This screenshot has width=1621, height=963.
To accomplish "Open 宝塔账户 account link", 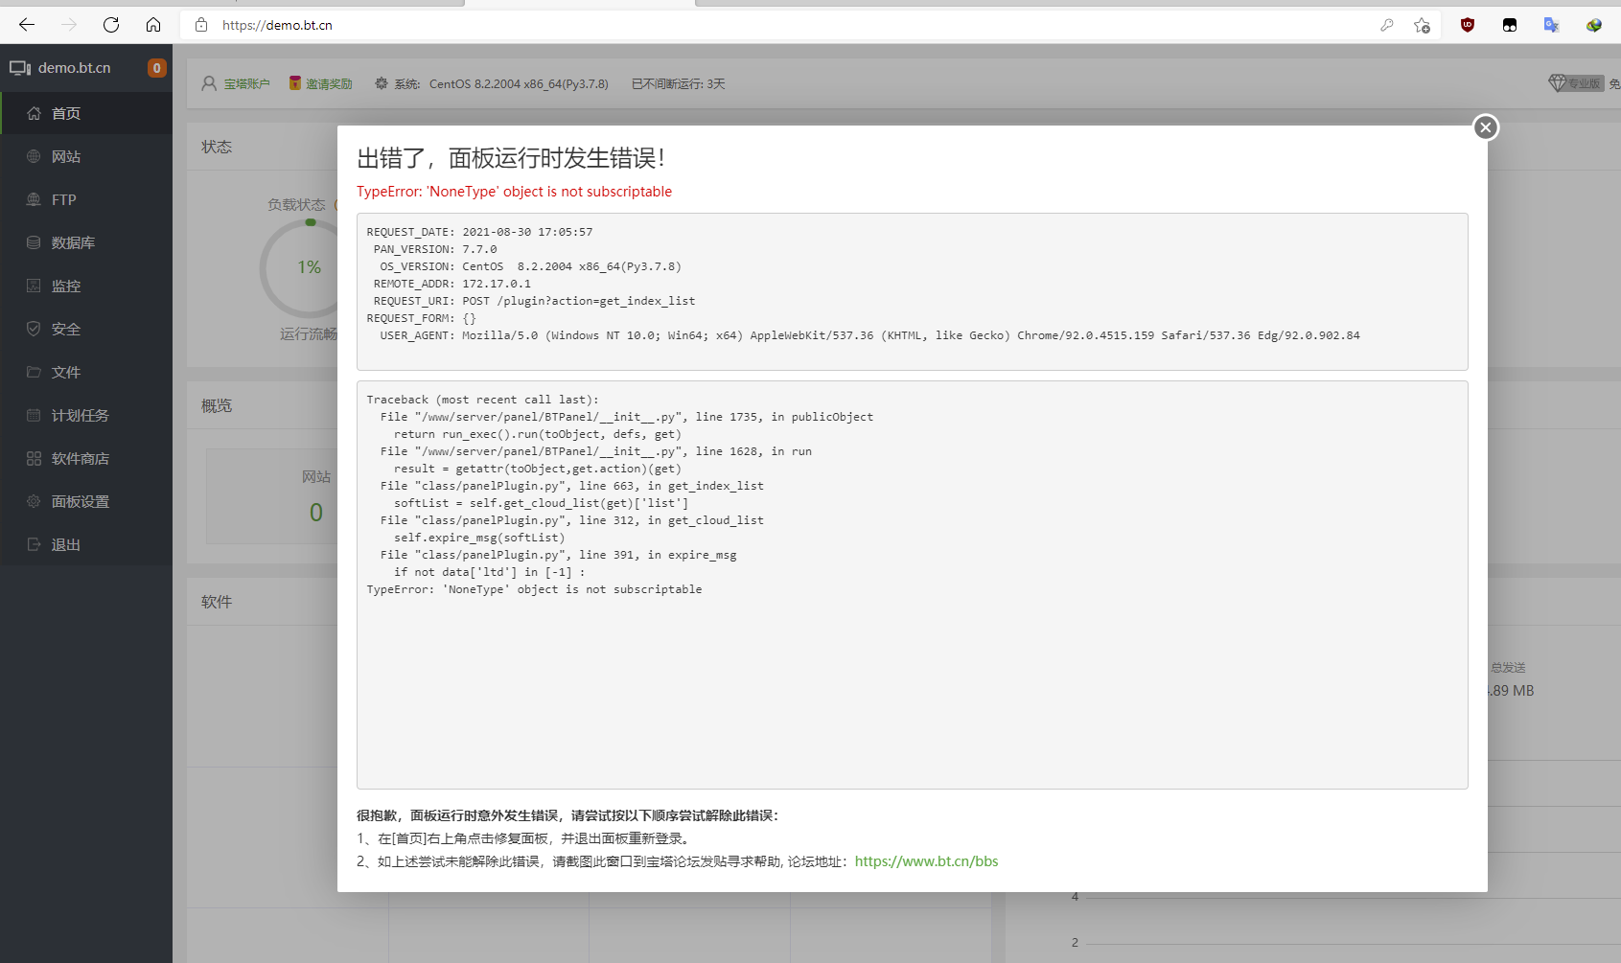I will (246, 84).
